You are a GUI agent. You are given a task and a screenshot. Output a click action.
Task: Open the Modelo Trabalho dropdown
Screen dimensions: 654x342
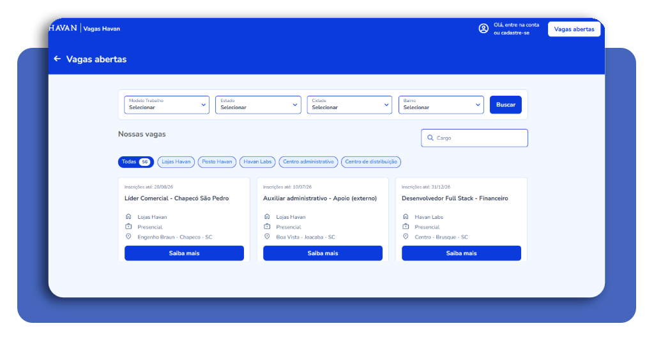coord(167,105)
